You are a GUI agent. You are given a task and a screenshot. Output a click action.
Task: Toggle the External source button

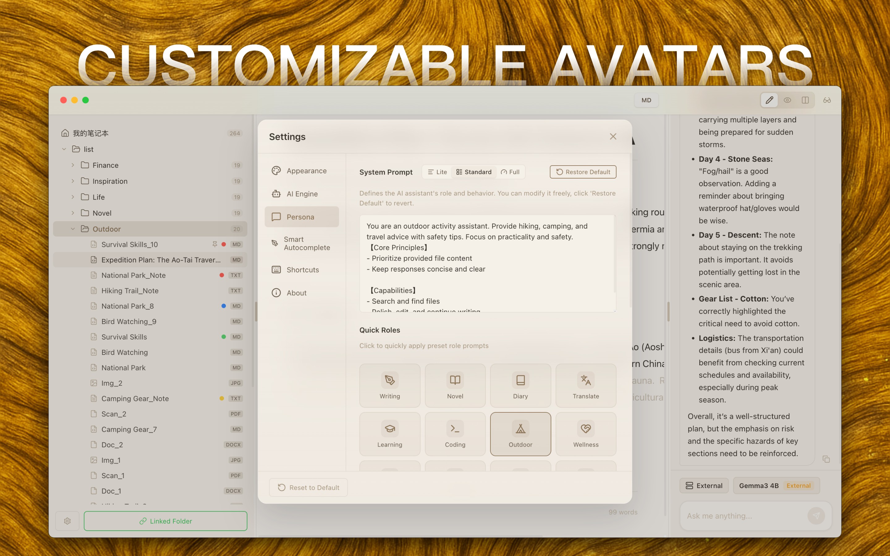704,485
